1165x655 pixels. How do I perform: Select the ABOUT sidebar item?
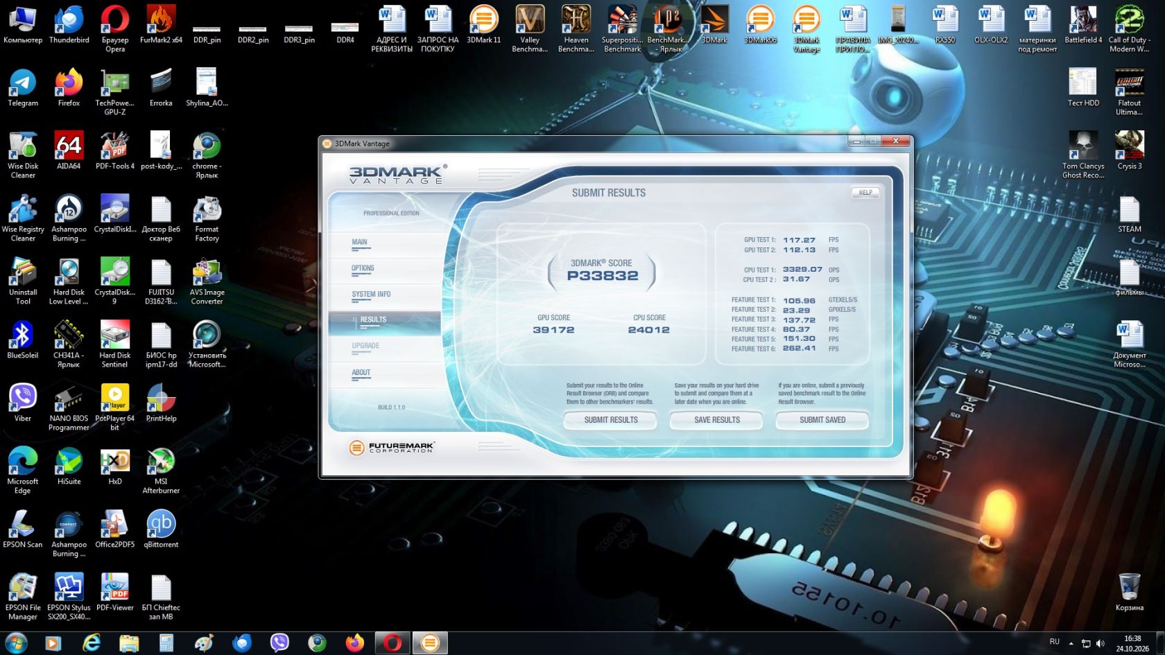(x=361, y=373)
